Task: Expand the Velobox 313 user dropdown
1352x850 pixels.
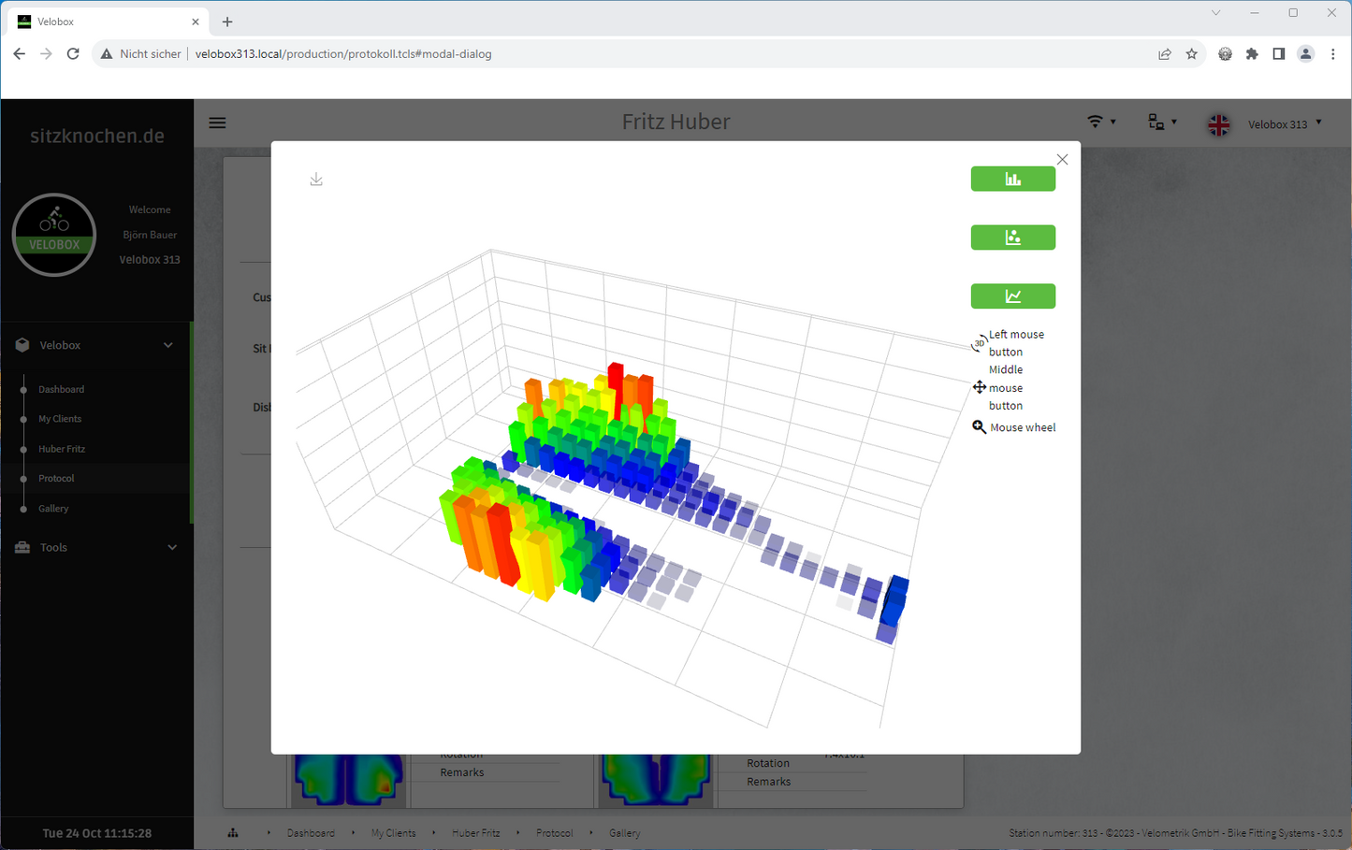Action: 1285,124
